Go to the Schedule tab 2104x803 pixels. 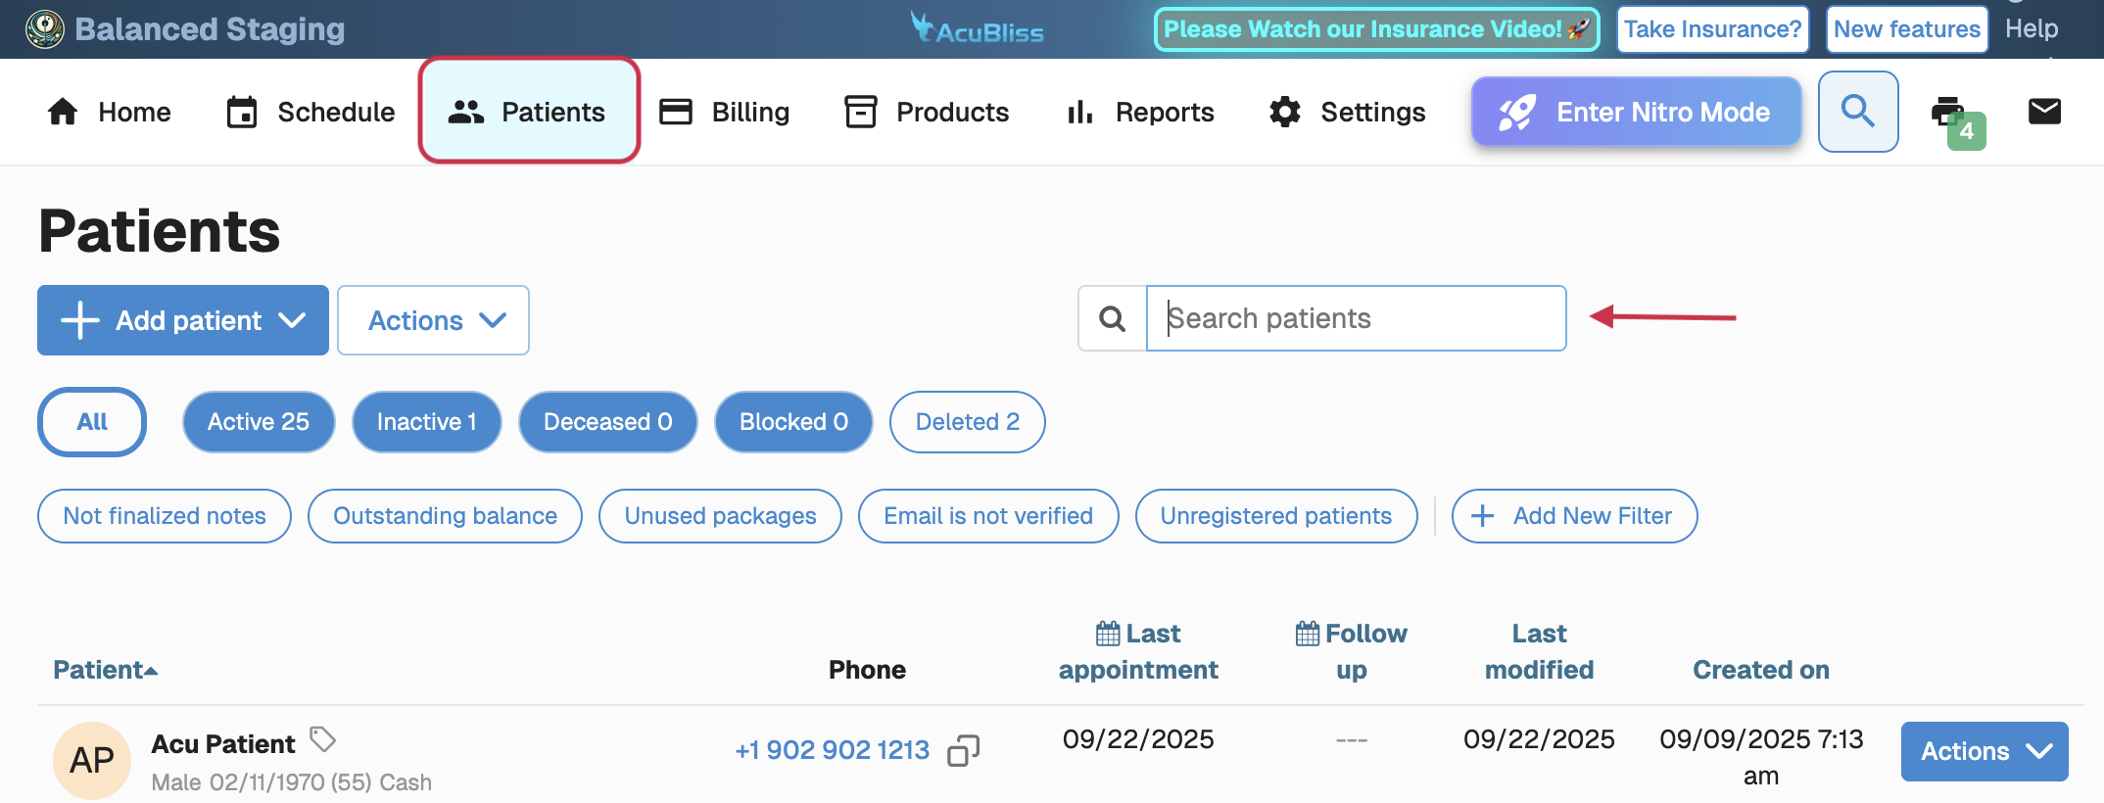[x=311, y=112]
